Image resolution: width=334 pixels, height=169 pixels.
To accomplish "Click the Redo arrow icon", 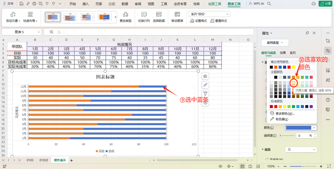I will click(53, 4).
